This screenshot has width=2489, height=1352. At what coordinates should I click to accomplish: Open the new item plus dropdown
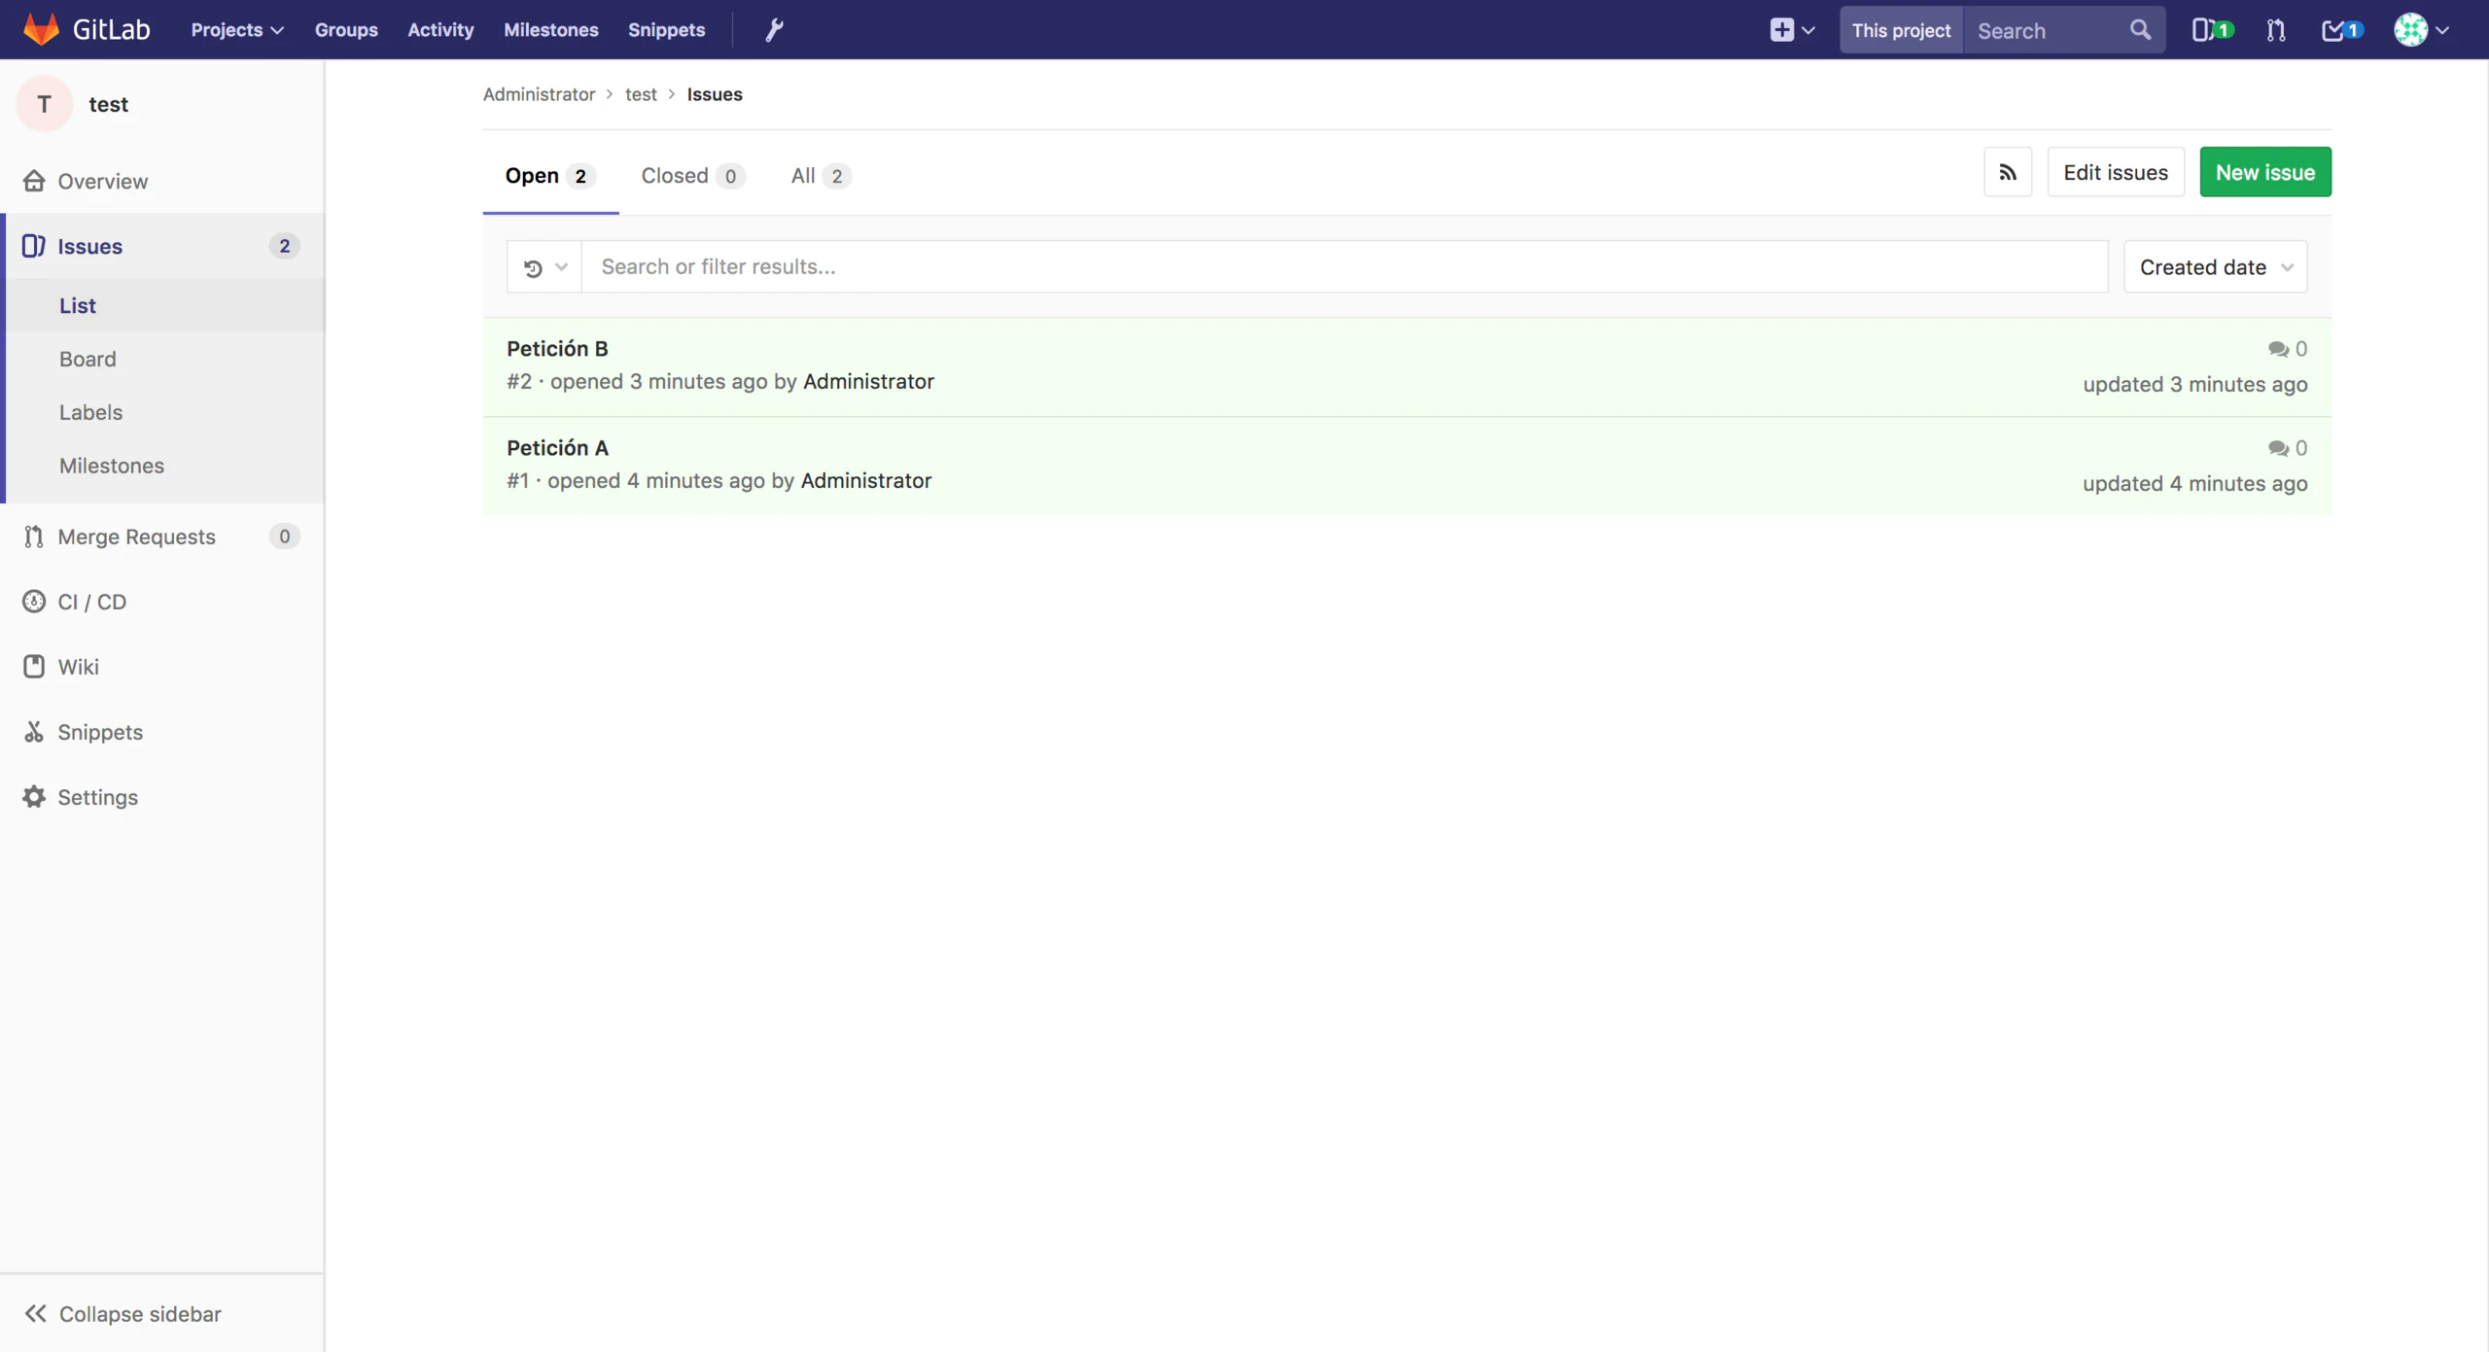(1791, 30)
